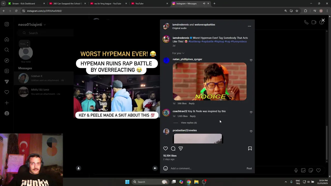Reply to natan_phillipines_zynger's comment
This screenshot has height=186, width=331.
pyautogui.click(x=192, y=103)
